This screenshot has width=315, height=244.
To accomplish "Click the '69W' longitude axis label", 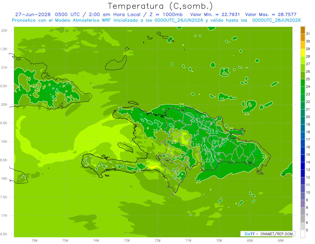I will tap(250, 241).
